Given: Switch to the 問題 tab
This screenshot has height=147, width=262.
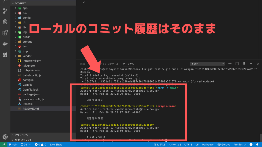Looking at the screenshot, I should 83,64.
